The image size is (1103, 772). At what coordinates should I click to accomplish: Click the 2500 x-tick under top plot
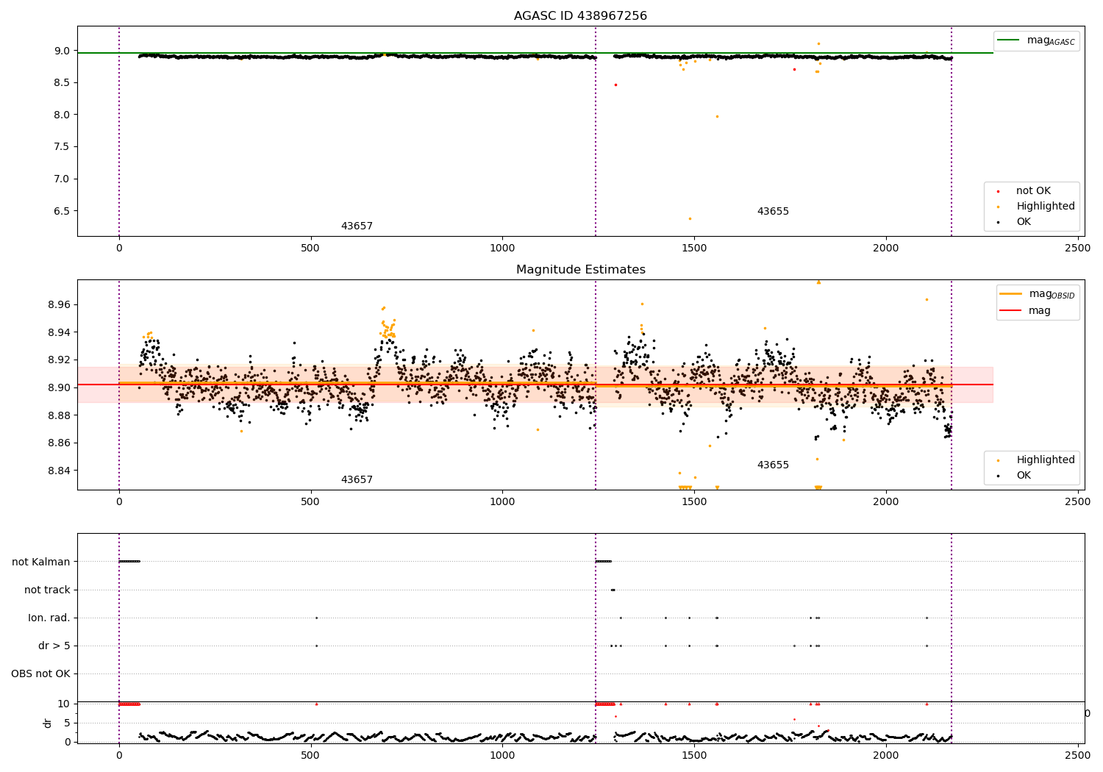(x=1078, y=248)
